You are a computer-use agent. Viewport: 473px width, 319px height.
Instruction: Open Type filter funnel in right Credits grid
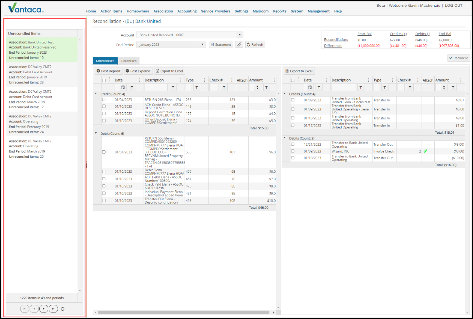point(385,88)
